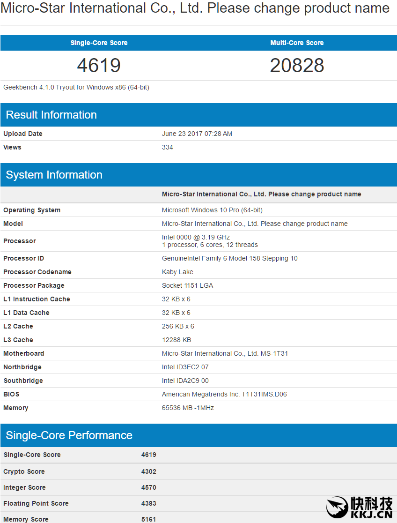This screenshot has height=523, width=397.
Task: Select the L2 Cache label
Action: pos(18,326)
